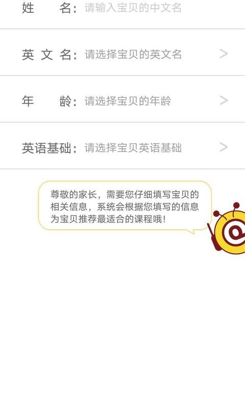Click the 为宝贝推荐最适合的课程哦 line
This screenshot has height=408, width=245.
click(108, 219)
